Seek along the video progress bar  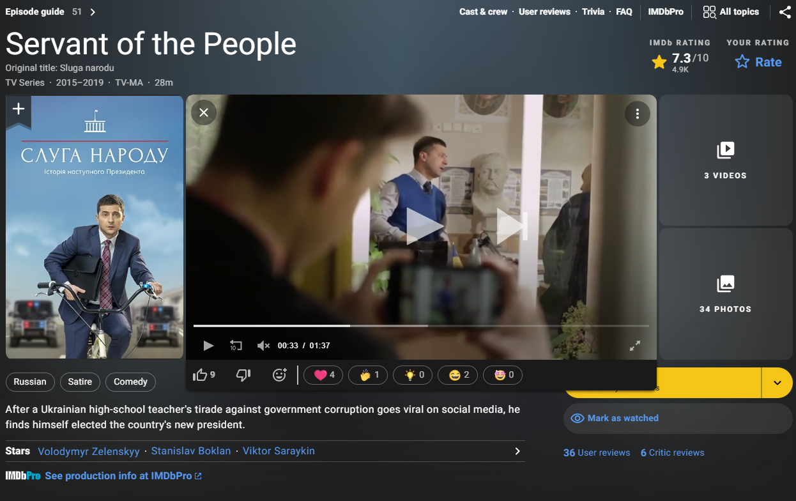coord(421,326)
